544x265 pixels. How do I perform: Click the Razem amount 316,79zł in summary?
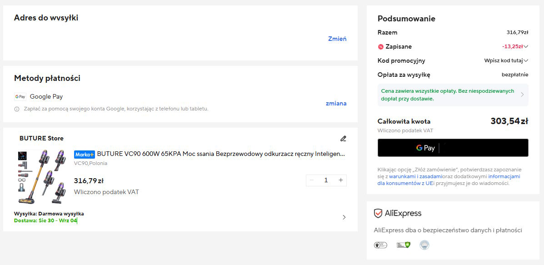pyautogui.click(x=517, y=33)
